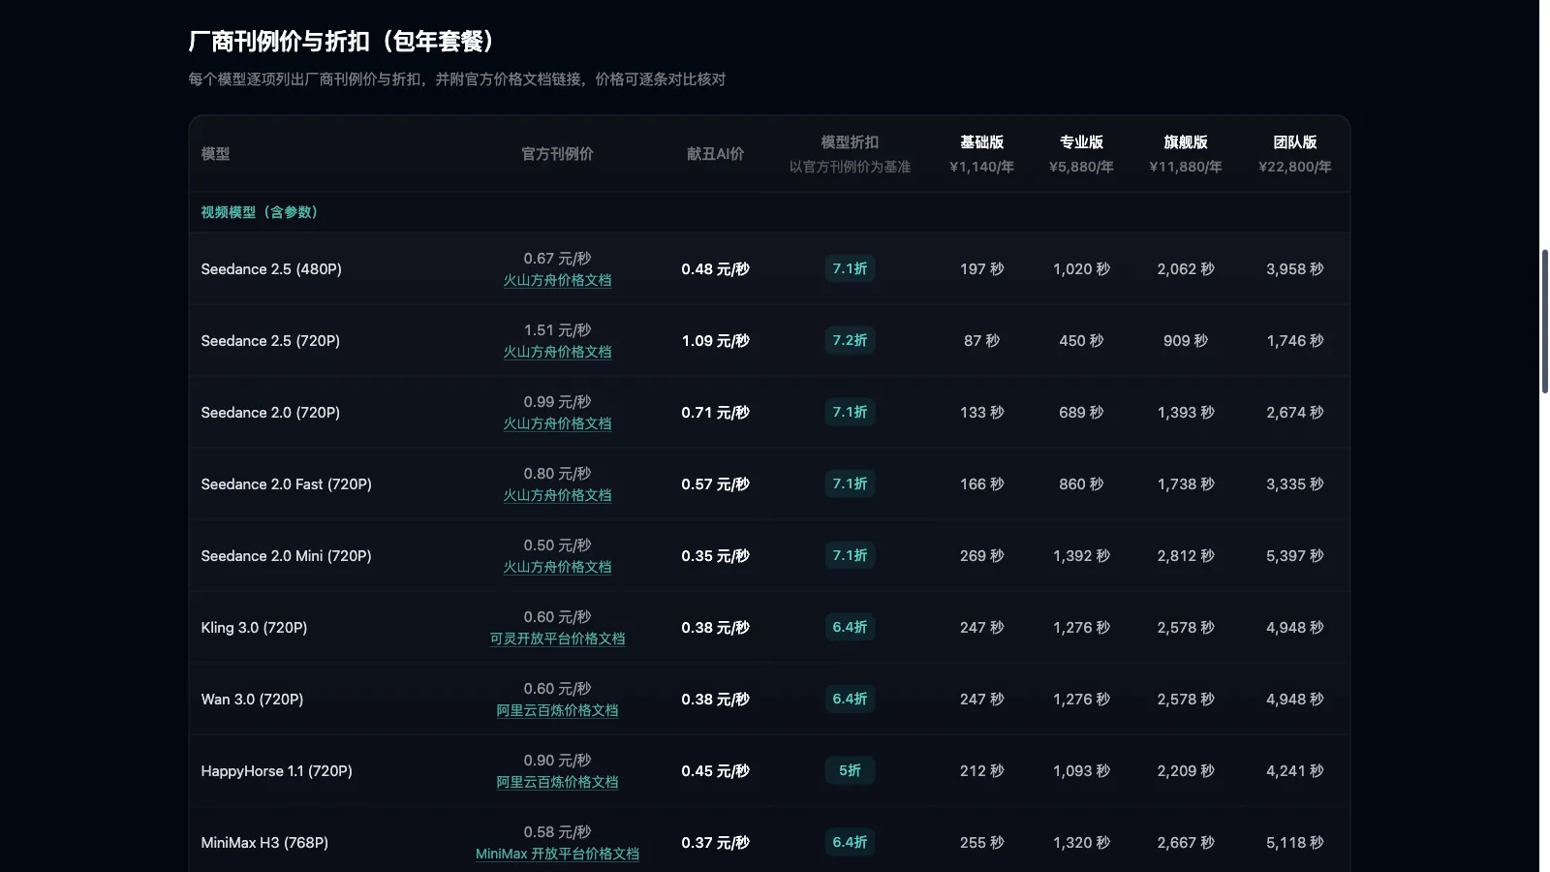
Task: Open Seedance 2.0 Mini 火山方舟价格文档 link
Action: point(557,567)
